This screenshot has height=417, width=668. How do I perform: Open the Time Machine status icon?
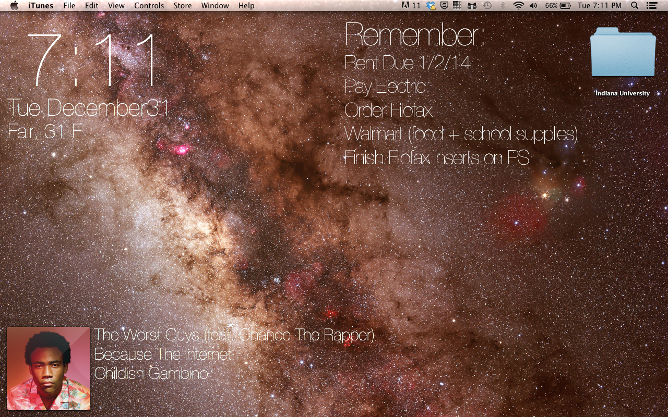(487, 6)
